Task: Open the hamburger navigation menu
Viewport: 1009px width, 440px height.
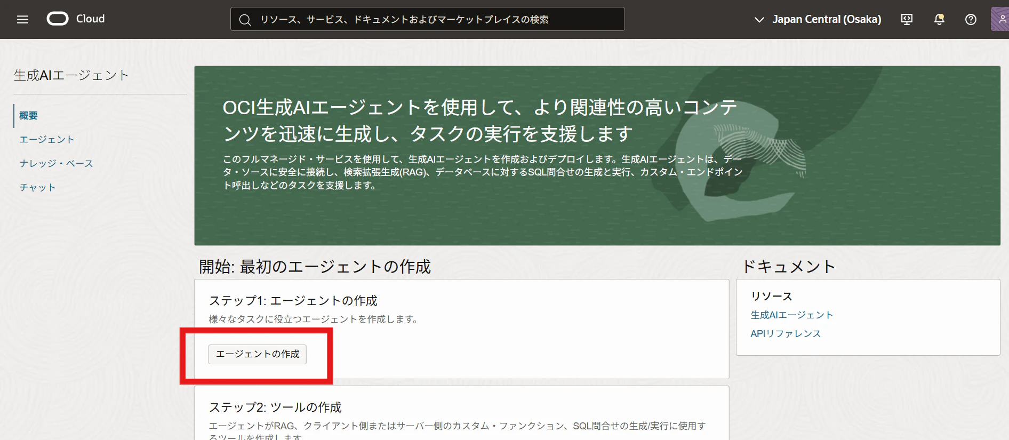Action: [22, 20]
